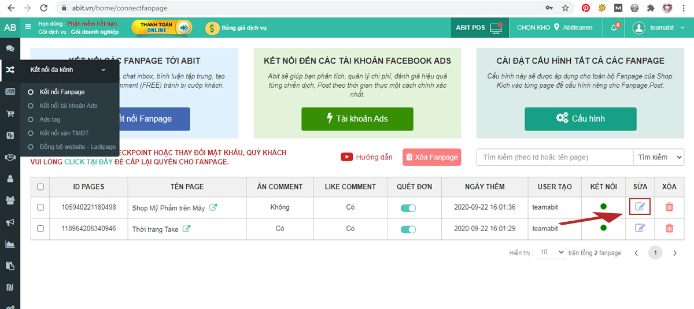694x309 pixels.
Task: Select Ads tag menu item
Action: [x=50, y=120]
